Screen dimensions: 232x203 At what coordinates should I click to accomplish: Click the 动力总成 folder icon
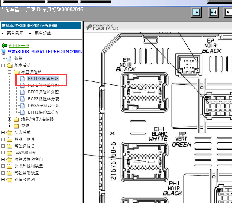10,133
